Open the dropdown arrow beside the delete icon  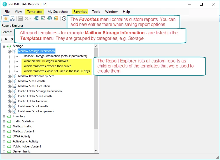tap(30, 19)
